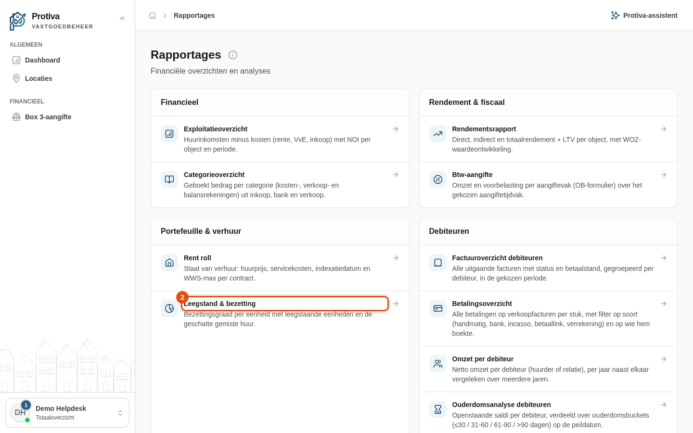Click the Rent roll house icon
The height and width of the screenshot is (433, 693).
169,263
